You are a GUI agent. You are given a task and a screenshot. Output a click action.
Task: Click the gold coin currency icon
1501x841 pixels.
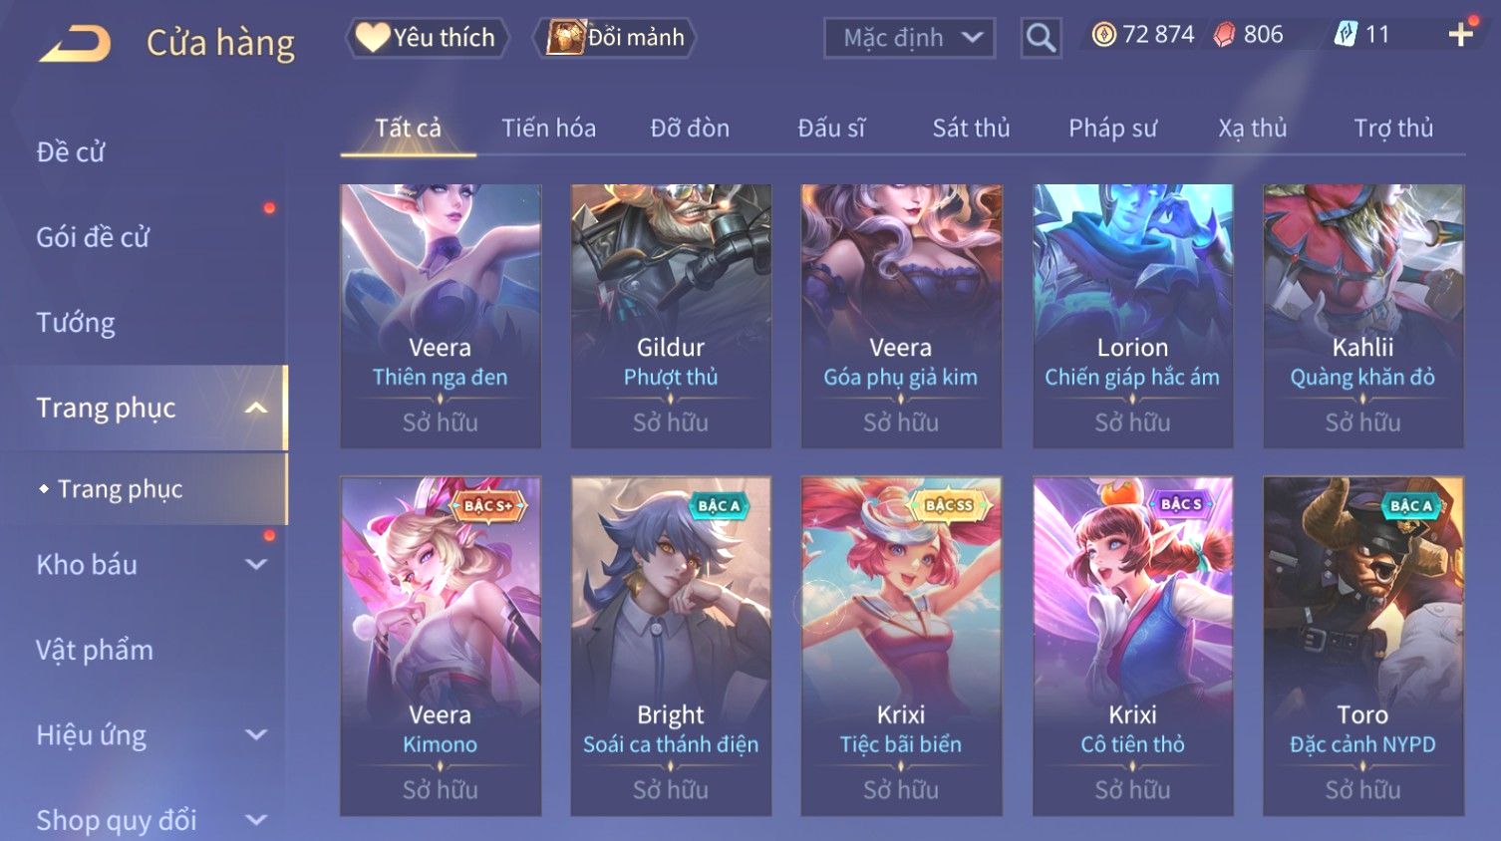pos(1103,35)
